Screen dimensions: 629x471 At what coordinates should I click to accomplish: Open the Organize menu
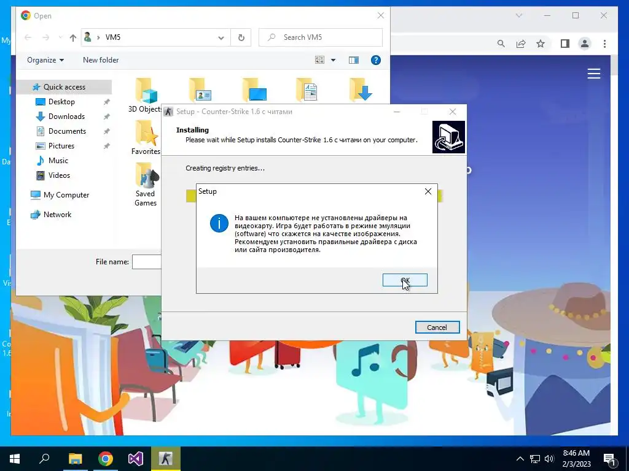coord(45,60)
